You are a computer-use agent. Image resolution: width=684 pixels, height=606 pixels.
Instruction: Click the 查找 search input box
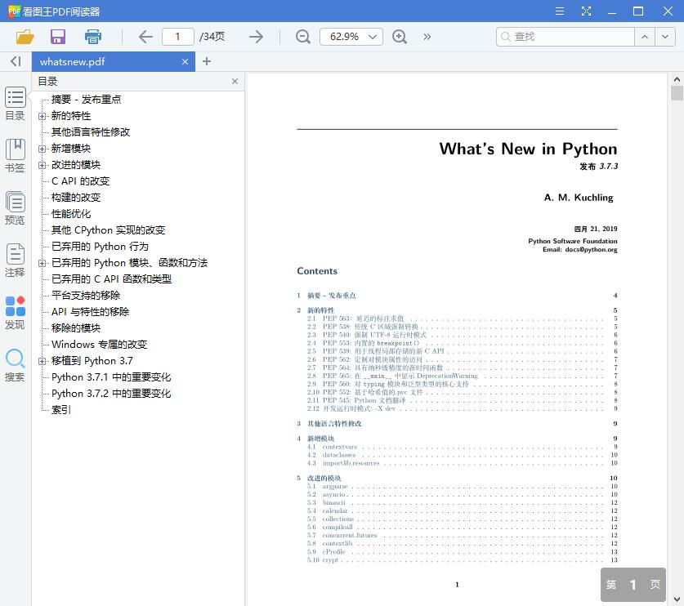(x=566, y=37)
